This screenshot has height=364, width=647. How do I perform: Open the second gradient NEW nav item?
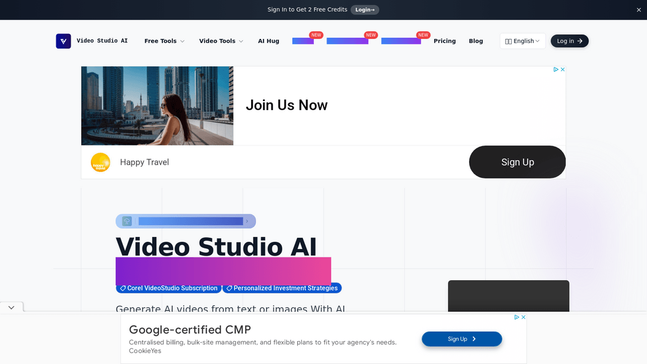coord(347,41)
